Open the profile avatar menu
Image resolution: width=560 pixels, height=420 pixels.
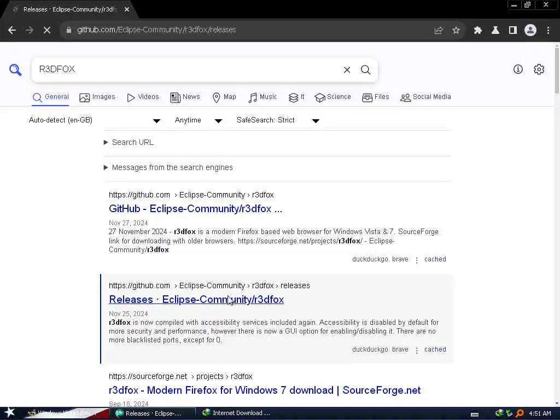pos(530,31)
